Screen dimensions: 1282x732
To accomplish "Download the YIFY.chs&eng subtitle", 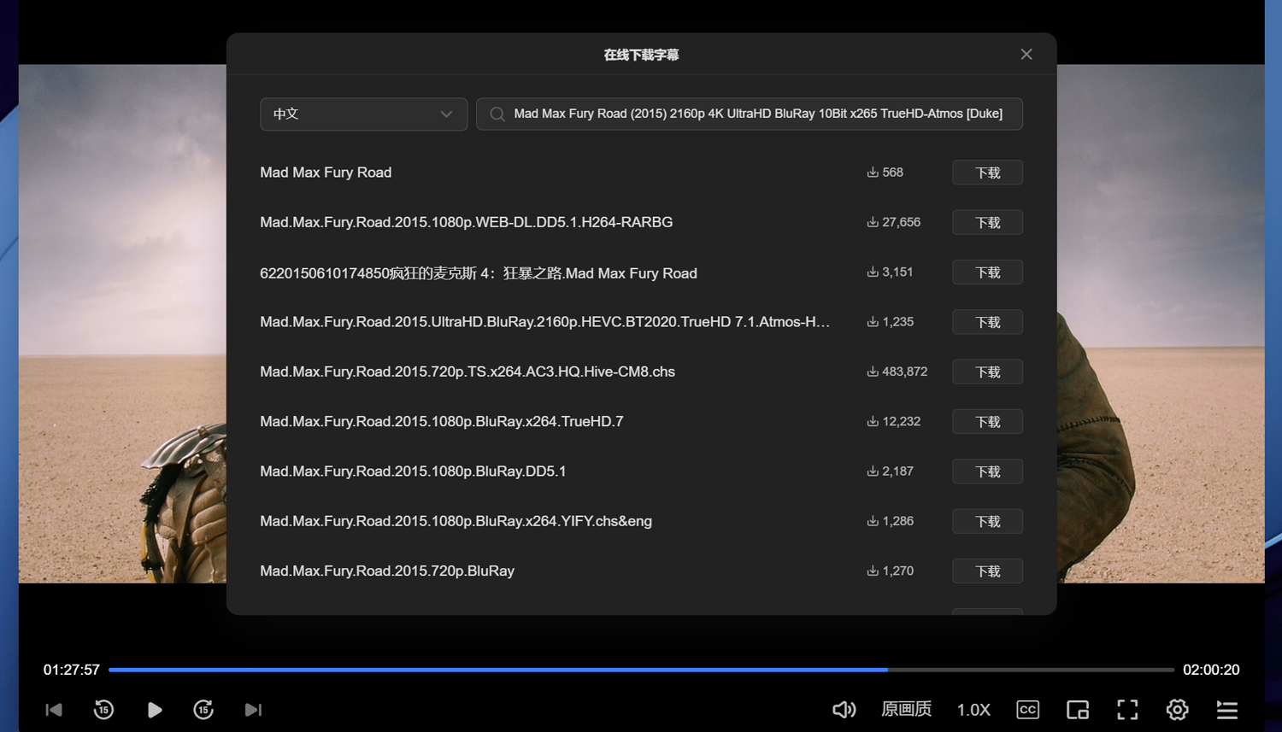I will click(987, 521).
